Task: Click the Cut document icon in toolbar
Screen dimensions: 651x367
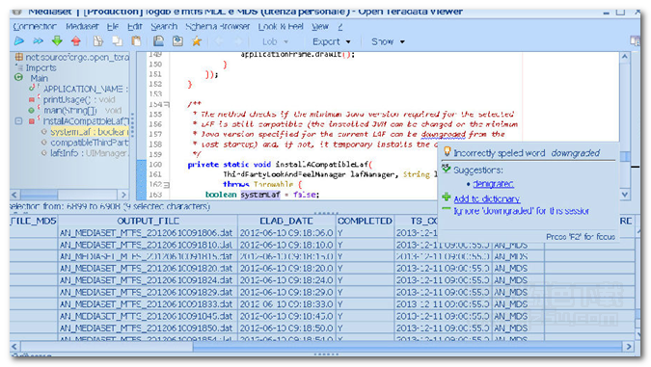Action: point(98,41)
